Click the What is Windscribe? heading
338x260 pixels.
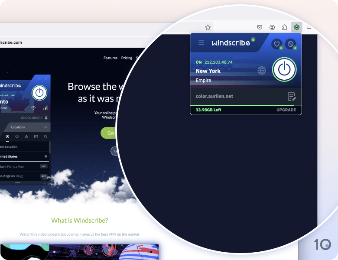point(80,220)
